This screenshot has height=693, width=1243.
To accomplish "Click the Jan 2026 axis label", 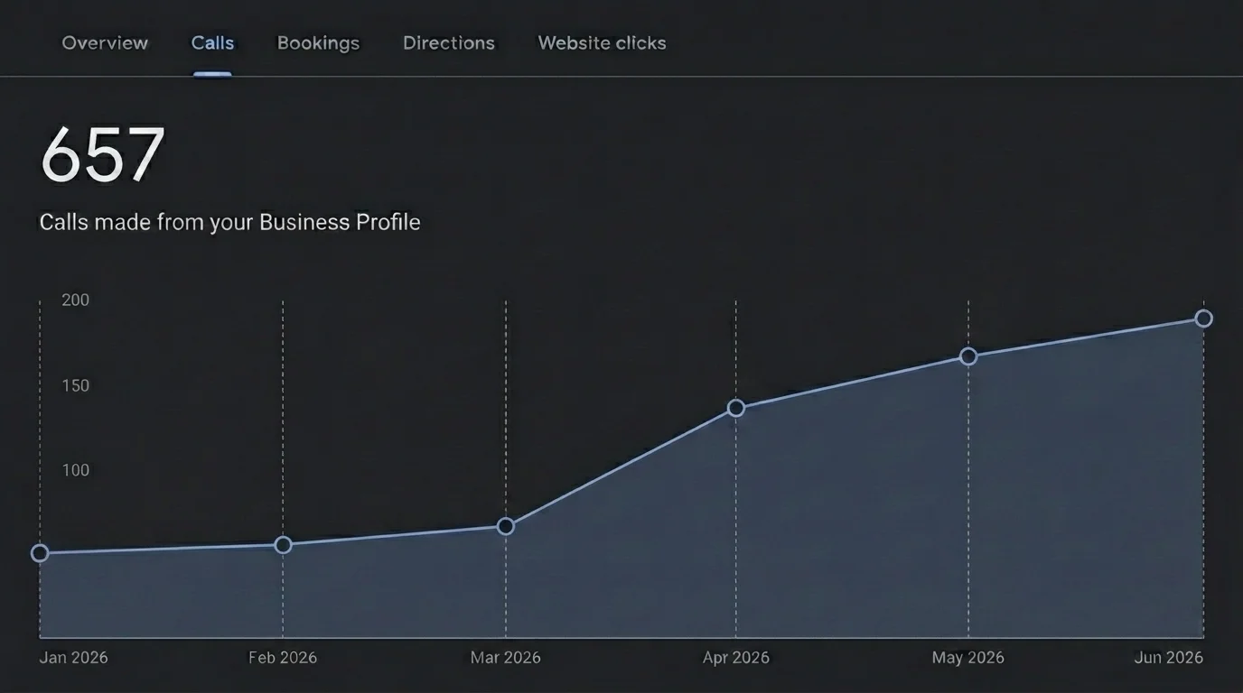I will [x=73, y=658].
